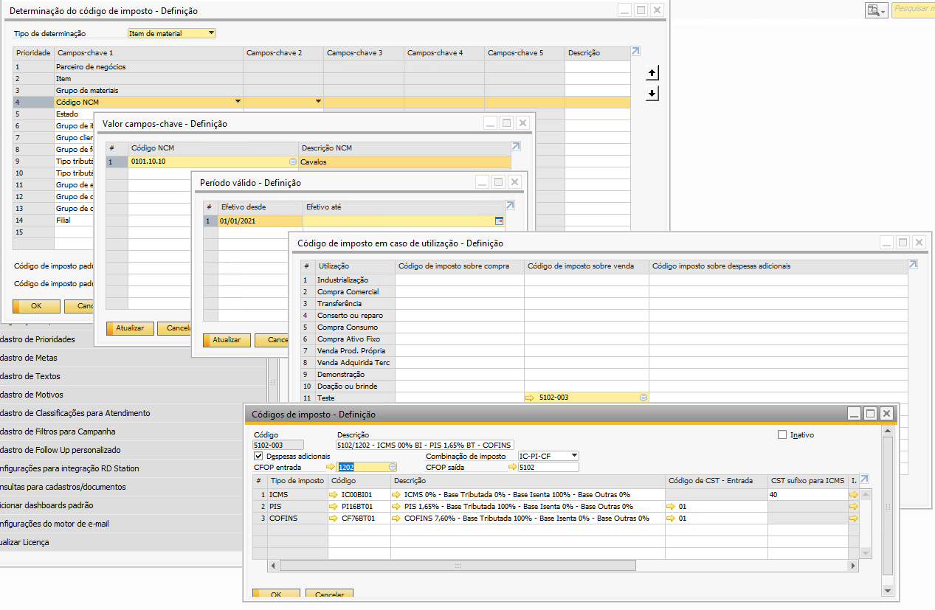Viewport: 935px width, 610px height.
Task: Open choose-from-list icon in CFOP entrada field
Action: pos(393,467)
